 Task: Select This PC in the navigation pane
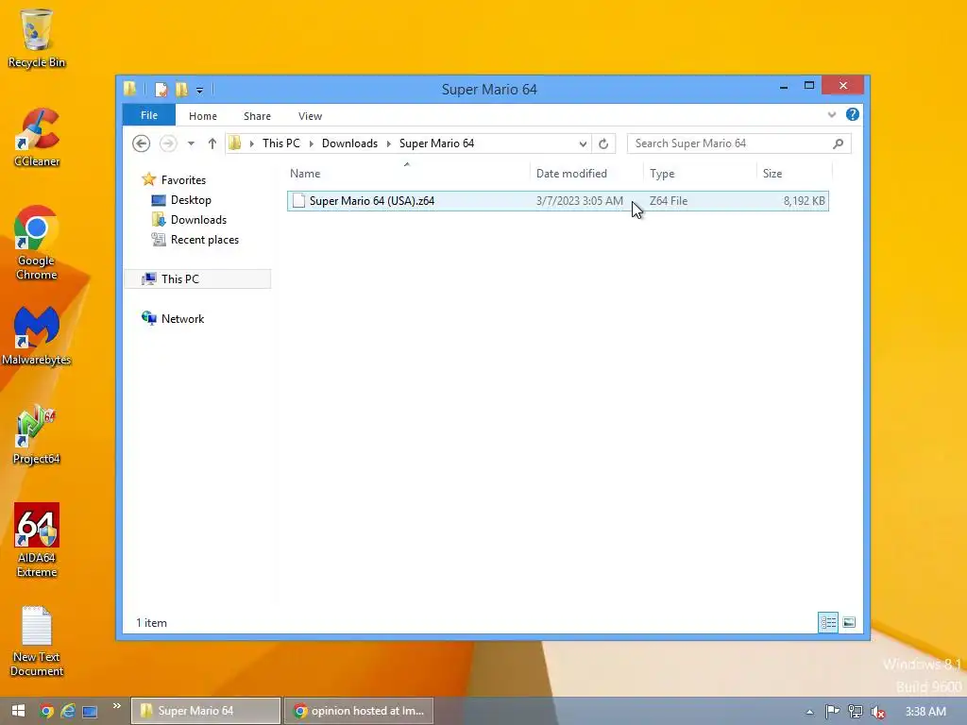point(197,278)
